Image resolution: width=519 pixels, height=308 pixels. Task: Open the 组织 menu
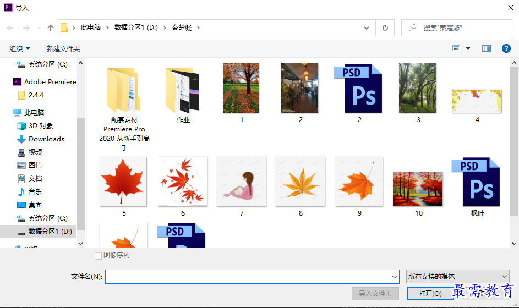pos(19,48)
